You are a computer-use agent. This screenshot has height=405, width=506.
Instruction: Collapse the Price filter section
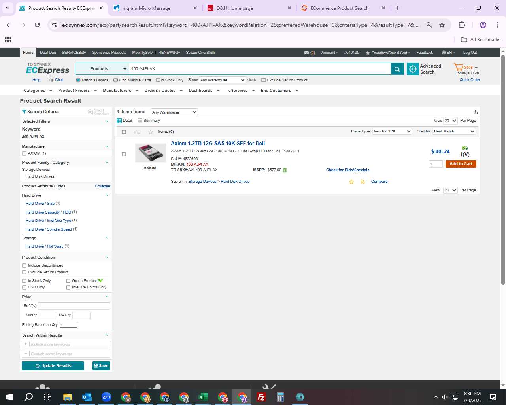pyautogui.click(x=107, y=297)
